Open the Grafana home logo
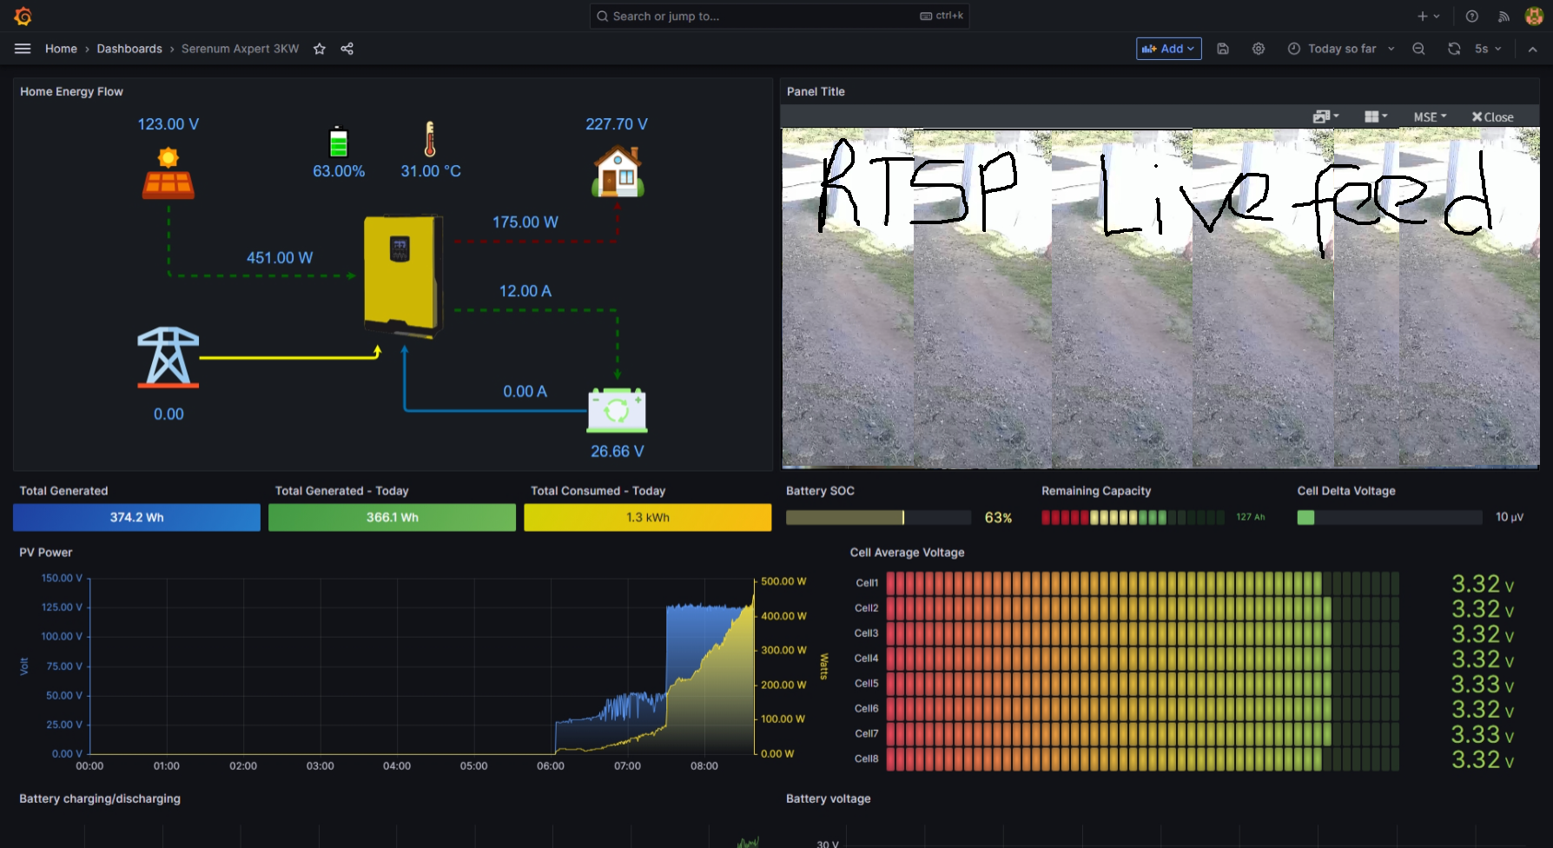The image size is (1553, 848). tap(23, 17)
